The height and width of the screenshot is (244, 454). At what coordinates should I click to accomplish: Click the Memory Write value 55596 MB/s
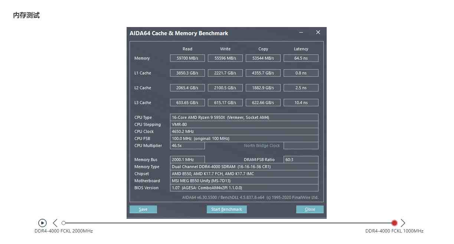tap(225, 58)
